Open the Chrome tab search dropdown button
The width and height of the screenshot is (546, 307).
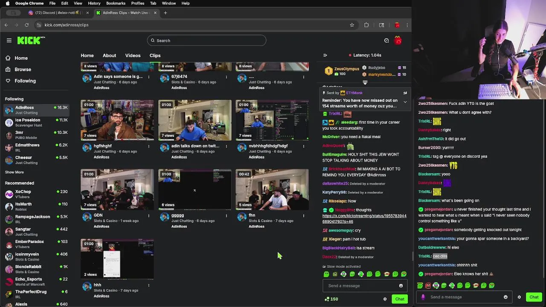coord(14,13)
